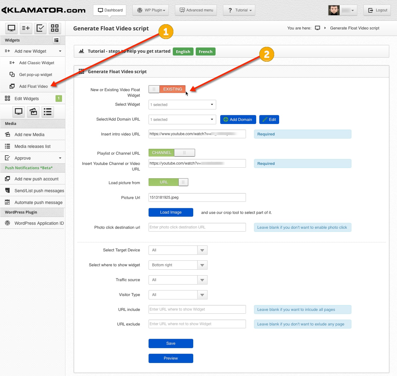Click the monitor icon above Media section

coord(19,112)
